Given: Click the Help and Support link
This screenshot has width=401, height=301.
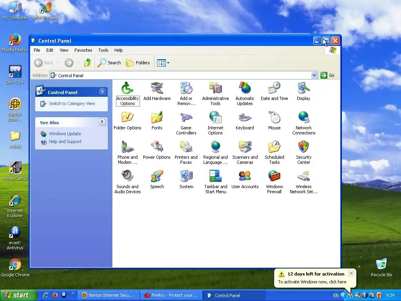Looking at the screenshot, I should pyautogui.click(x=65, y=141).
